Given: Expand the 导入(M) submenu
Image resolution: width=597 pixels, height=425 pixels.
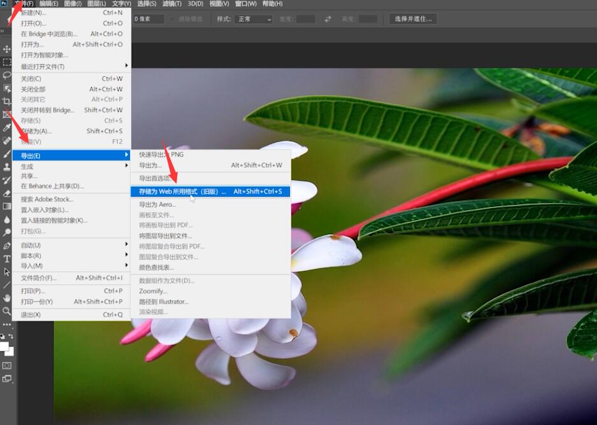Looking at the screenshot, I should tap(71, 266).
